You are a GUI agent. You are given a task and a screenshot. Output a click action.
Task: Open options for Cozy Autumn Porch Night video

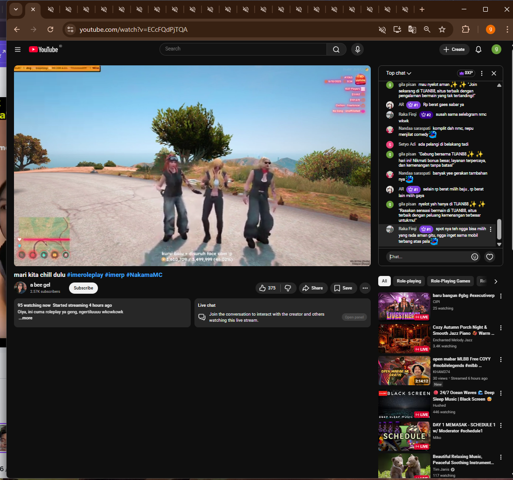pos(500,328)
